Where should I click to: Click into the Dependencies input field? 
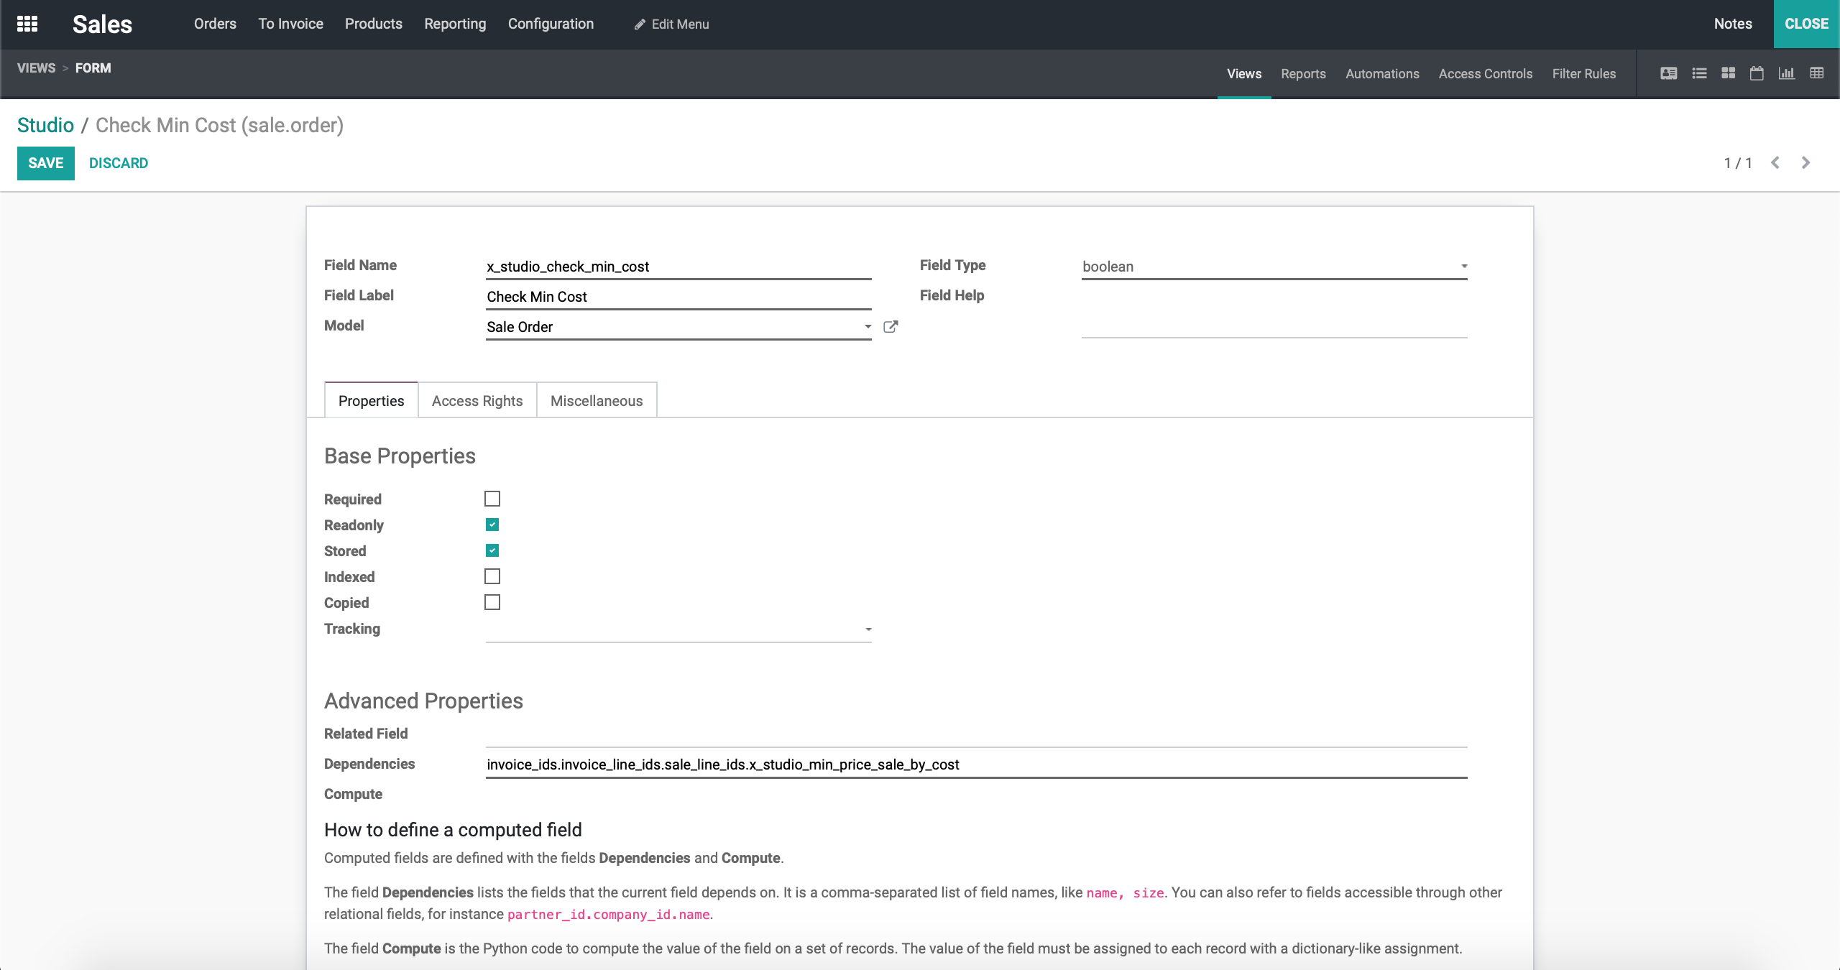point(975,765)
